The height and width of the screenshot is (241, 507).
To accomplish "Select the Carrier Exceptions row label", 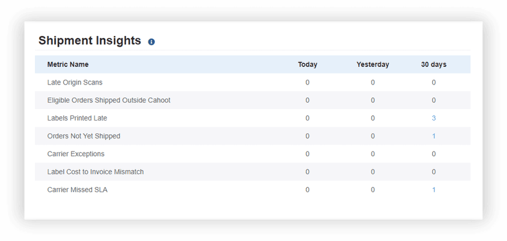I will pos(76,154).
